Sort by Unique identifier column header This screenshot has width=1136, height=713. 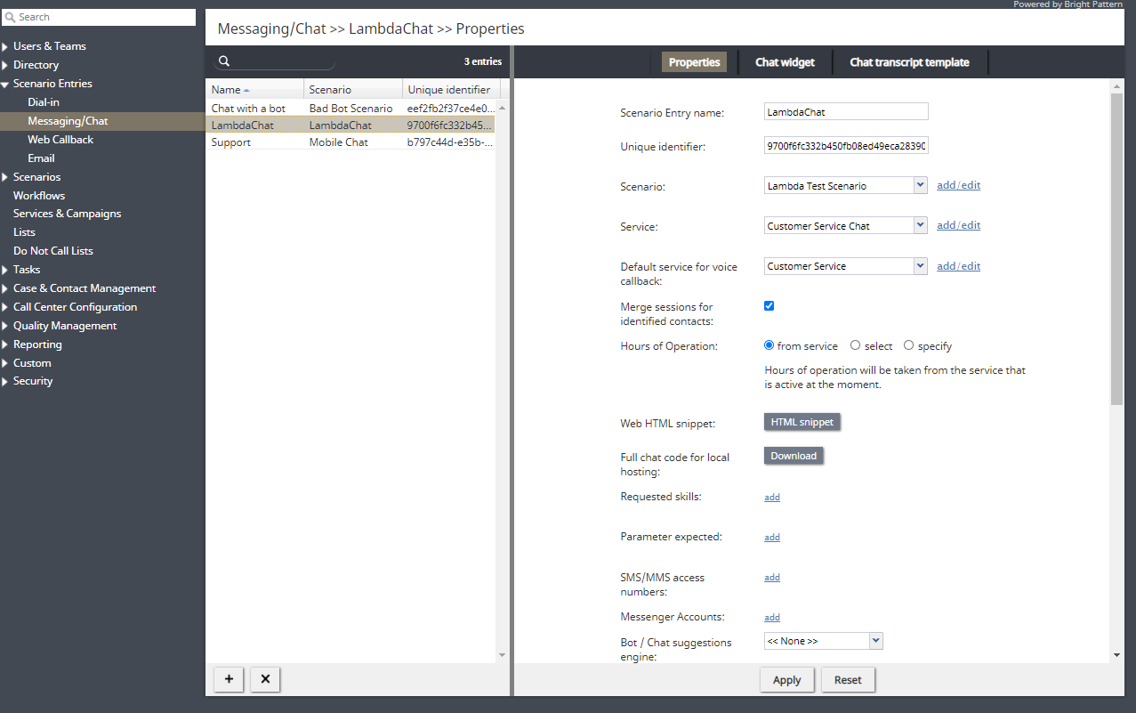point(451,89)
